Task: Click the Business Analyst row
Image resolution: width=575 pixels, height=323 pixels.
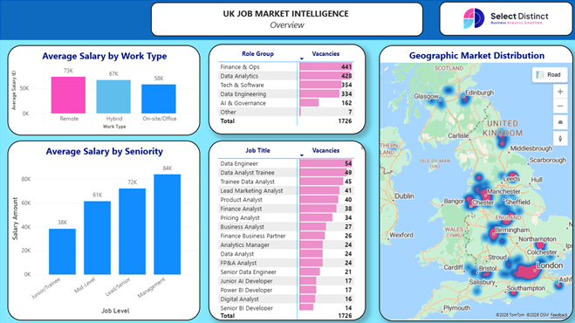Action: tap(286, 227)
